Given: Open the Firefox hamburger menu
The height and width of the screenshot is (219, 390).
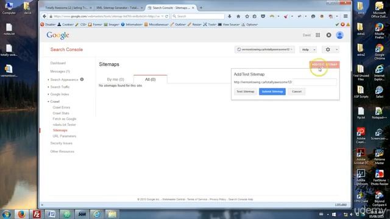Looking at the screenshot, I should point(346,16).
